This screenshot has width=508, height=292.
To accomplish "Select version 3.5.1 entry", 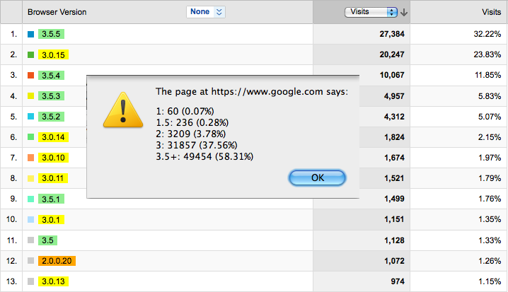I will pos(51,199).
